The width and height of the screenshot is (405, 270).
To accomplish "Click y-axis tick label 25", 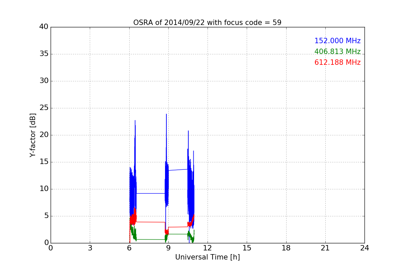I will (x=44, y=108).
